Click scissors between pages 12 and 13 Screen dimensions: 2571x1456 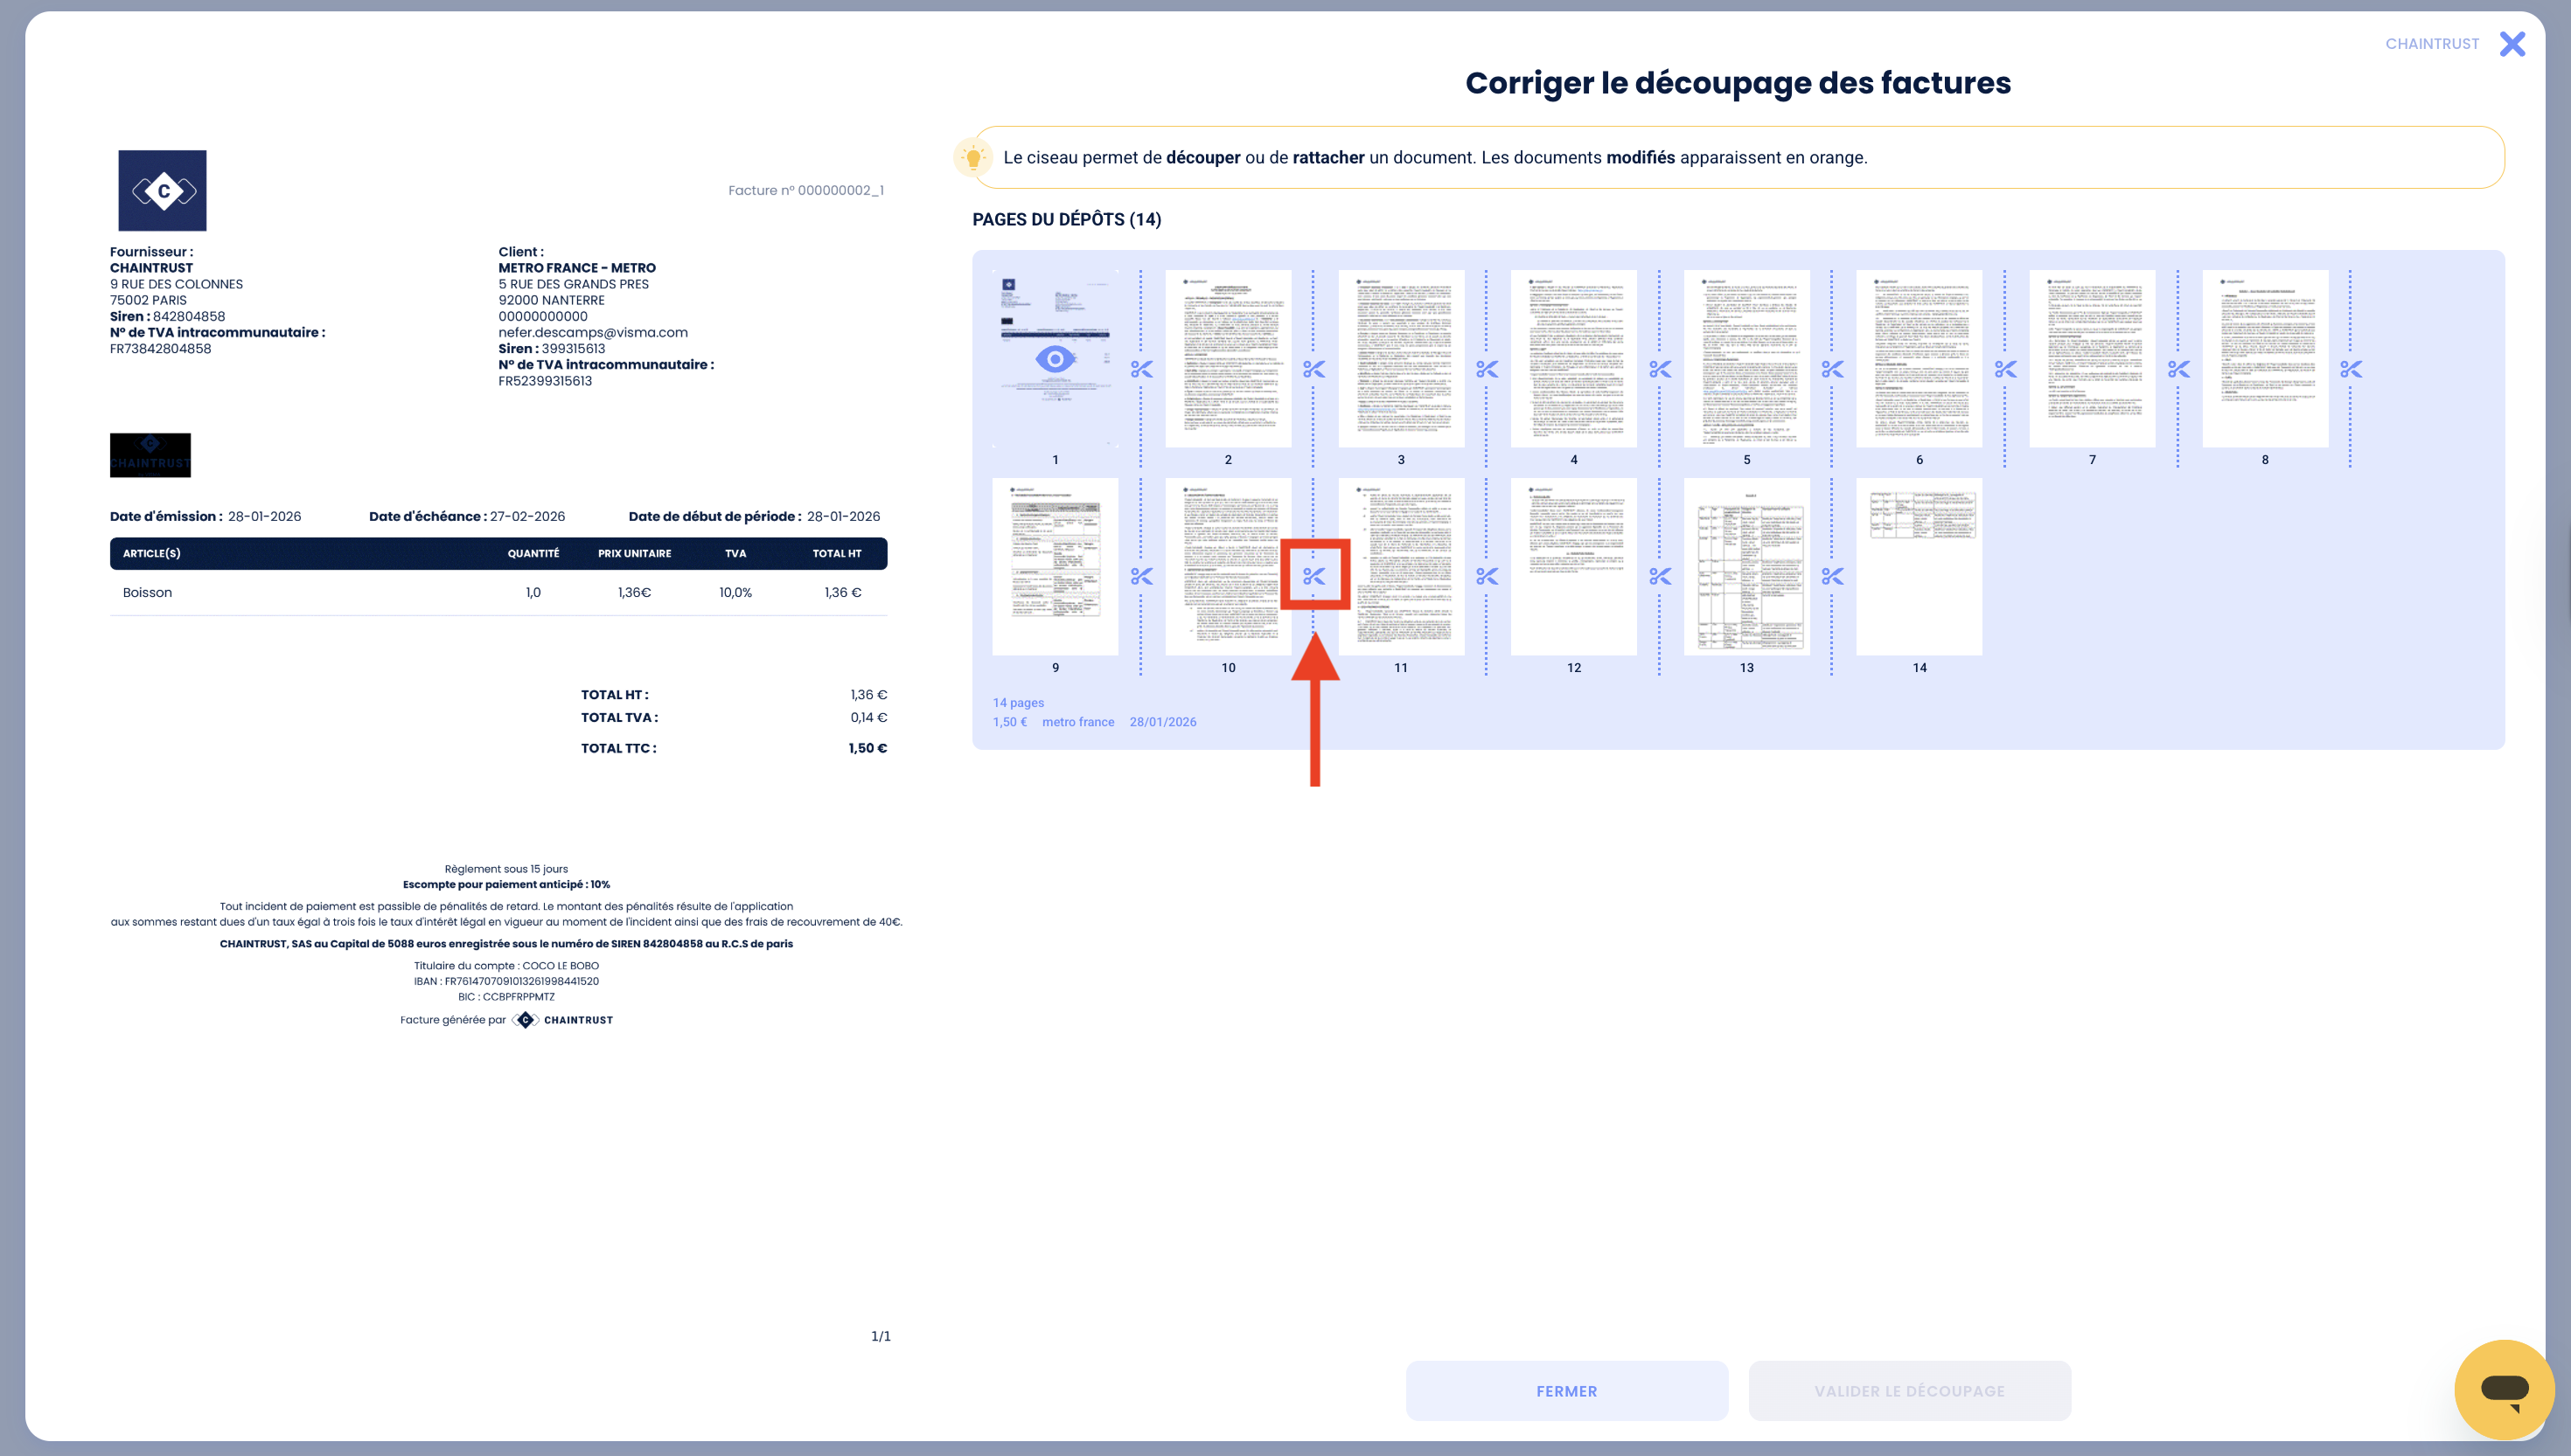(x=1660, y=576)
